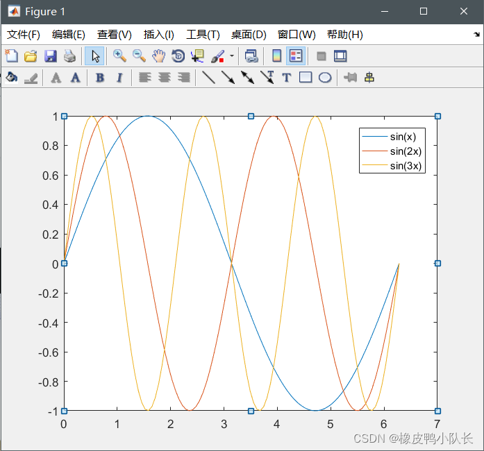Insert a plain line annotation
The height and width of the screenshot is (451, 484).
click(x=208, y=78)
